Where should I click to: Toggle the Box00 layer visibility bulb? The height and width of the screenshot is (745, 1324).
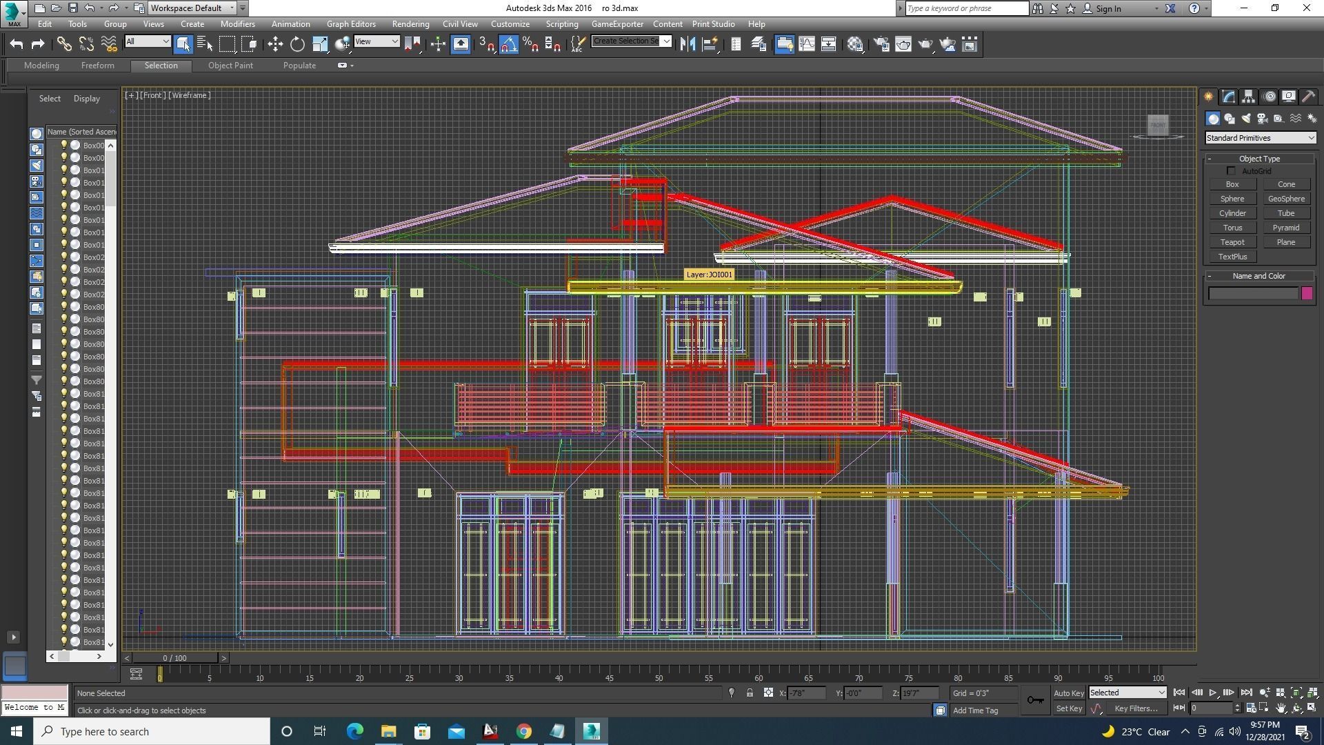pos(63,145)
